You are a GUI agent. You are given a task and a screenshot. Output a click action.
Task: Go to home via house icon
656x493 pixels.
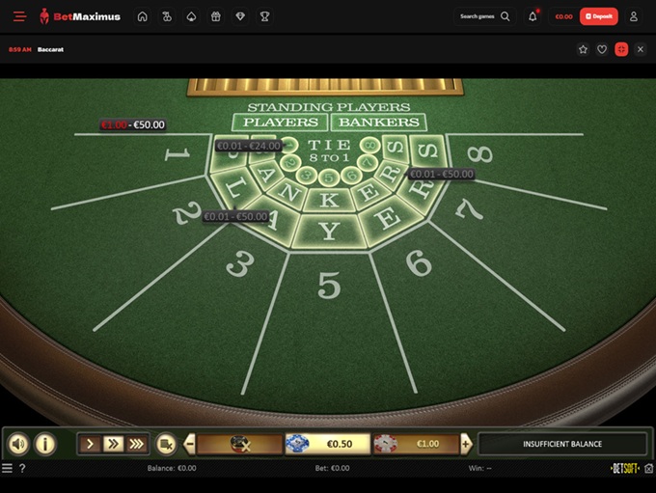point(143,16)
